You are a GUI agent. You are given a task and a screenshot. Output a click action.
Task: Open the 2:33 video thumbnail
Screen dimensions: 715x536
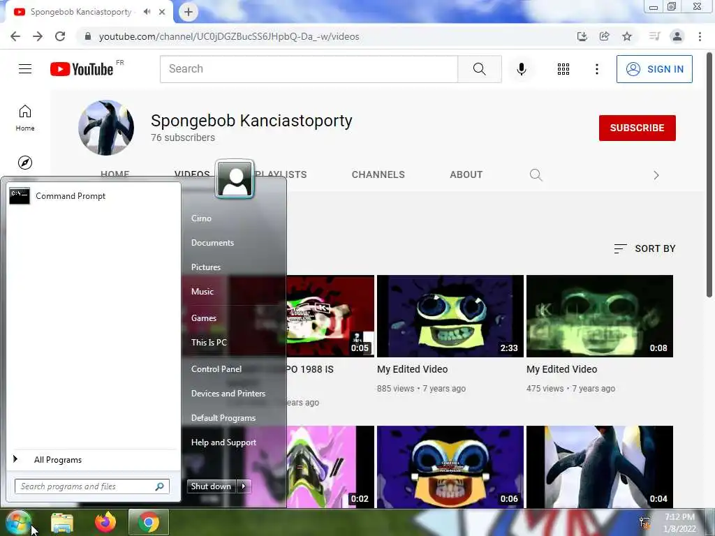(450, 316)
